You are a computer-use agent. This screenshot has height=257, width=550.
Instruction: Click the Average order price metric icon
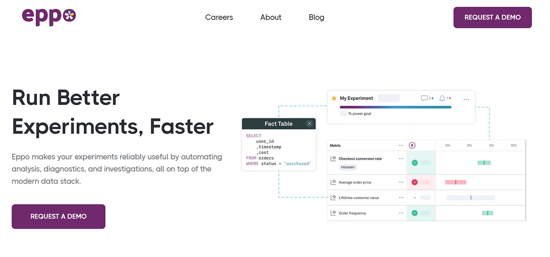coord(334,182)
